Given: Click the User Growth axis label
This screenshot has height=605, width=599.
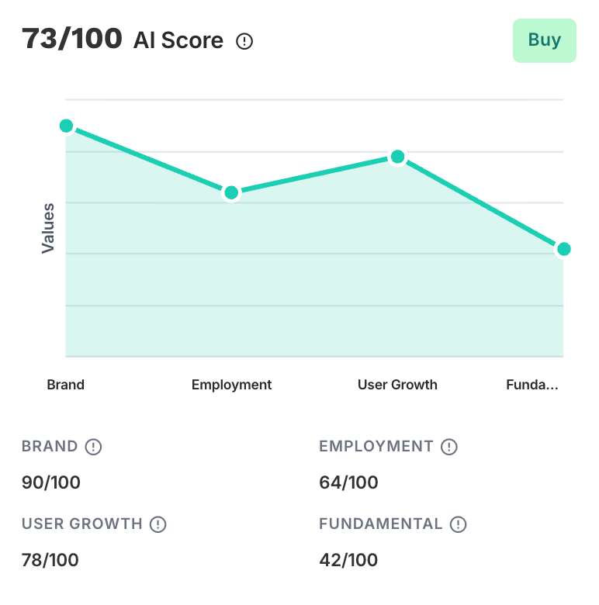Looking at the screenshot, I should click(397, 385).
